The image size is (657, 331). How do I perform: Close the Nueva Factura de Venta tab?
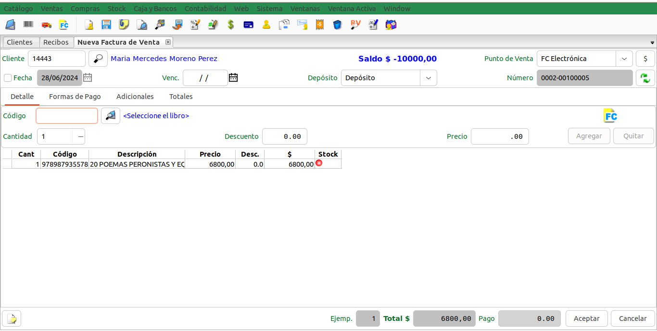(x=168, y=42)
